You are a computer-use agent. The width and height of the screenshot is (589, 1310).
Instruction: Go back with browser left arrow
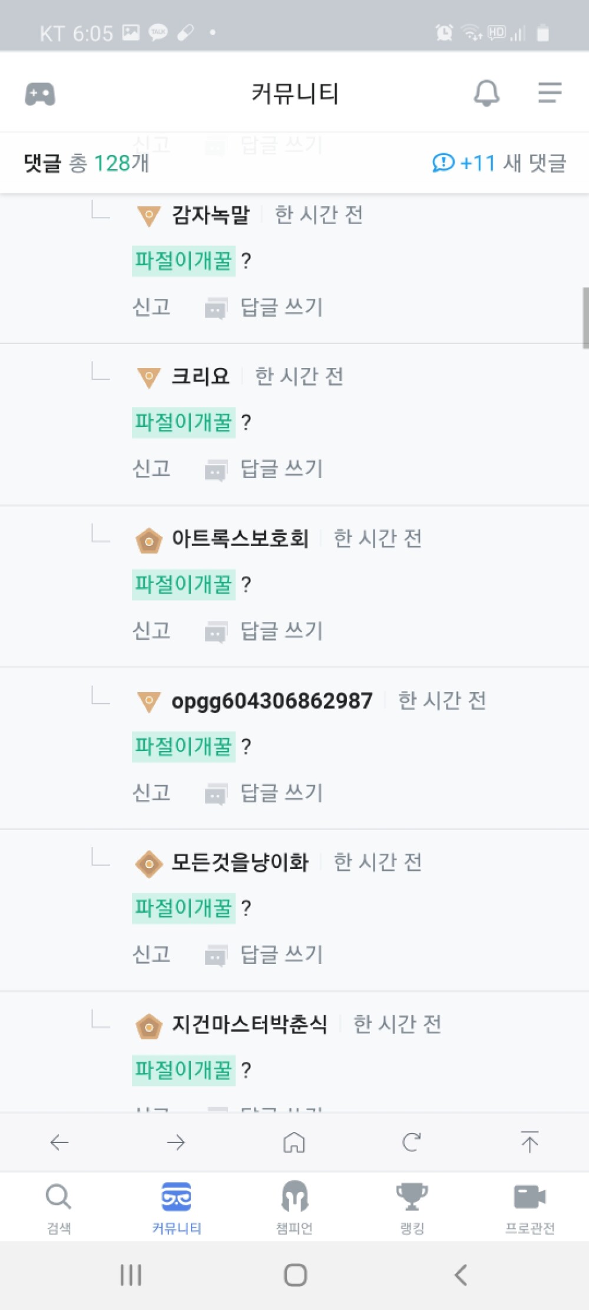[x=59, y=1143]
